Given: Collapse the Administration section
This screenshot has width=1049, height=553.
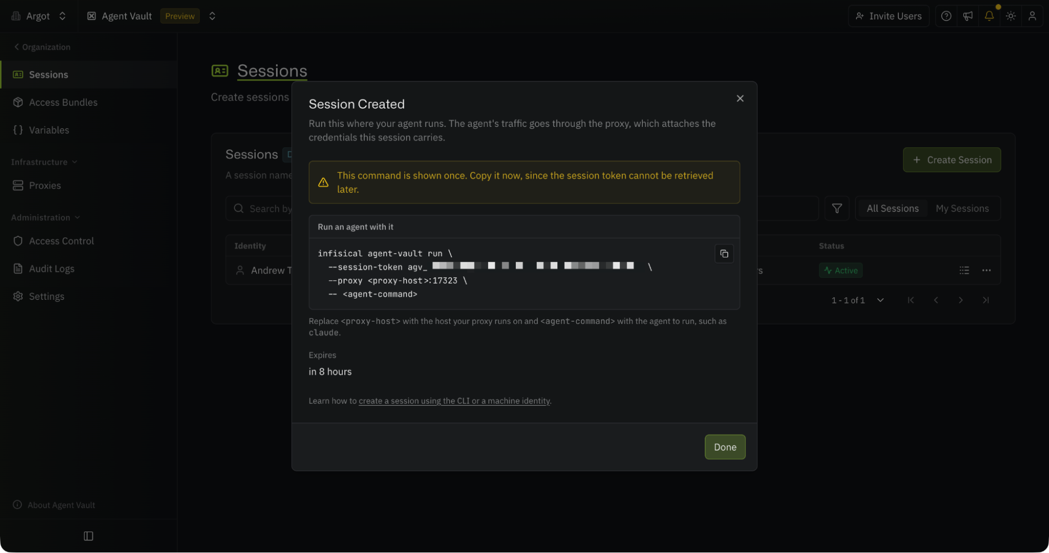Looking at the screenshot, I should tap(46, 218).
